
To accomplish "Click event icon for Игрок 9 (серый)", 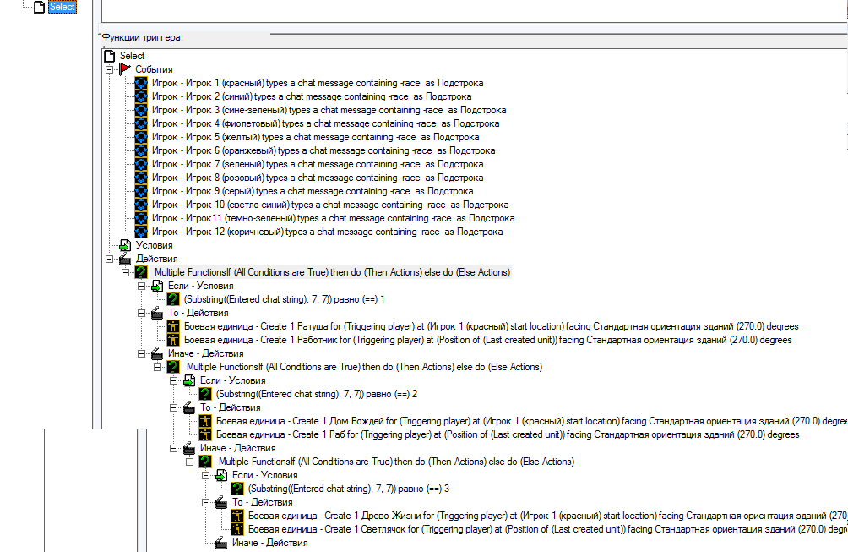I will click(x=141, y=191).
